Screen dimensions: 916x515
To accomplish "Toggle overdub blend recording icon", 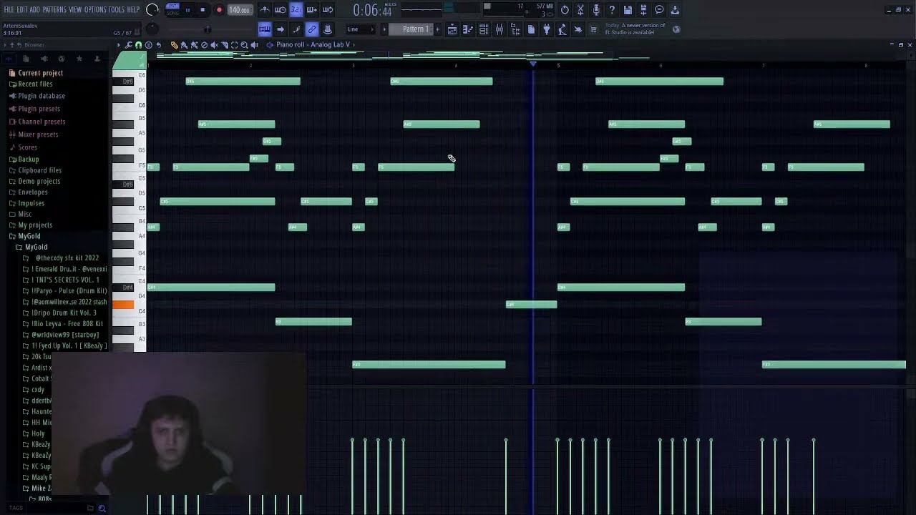I will coord(312,10).
